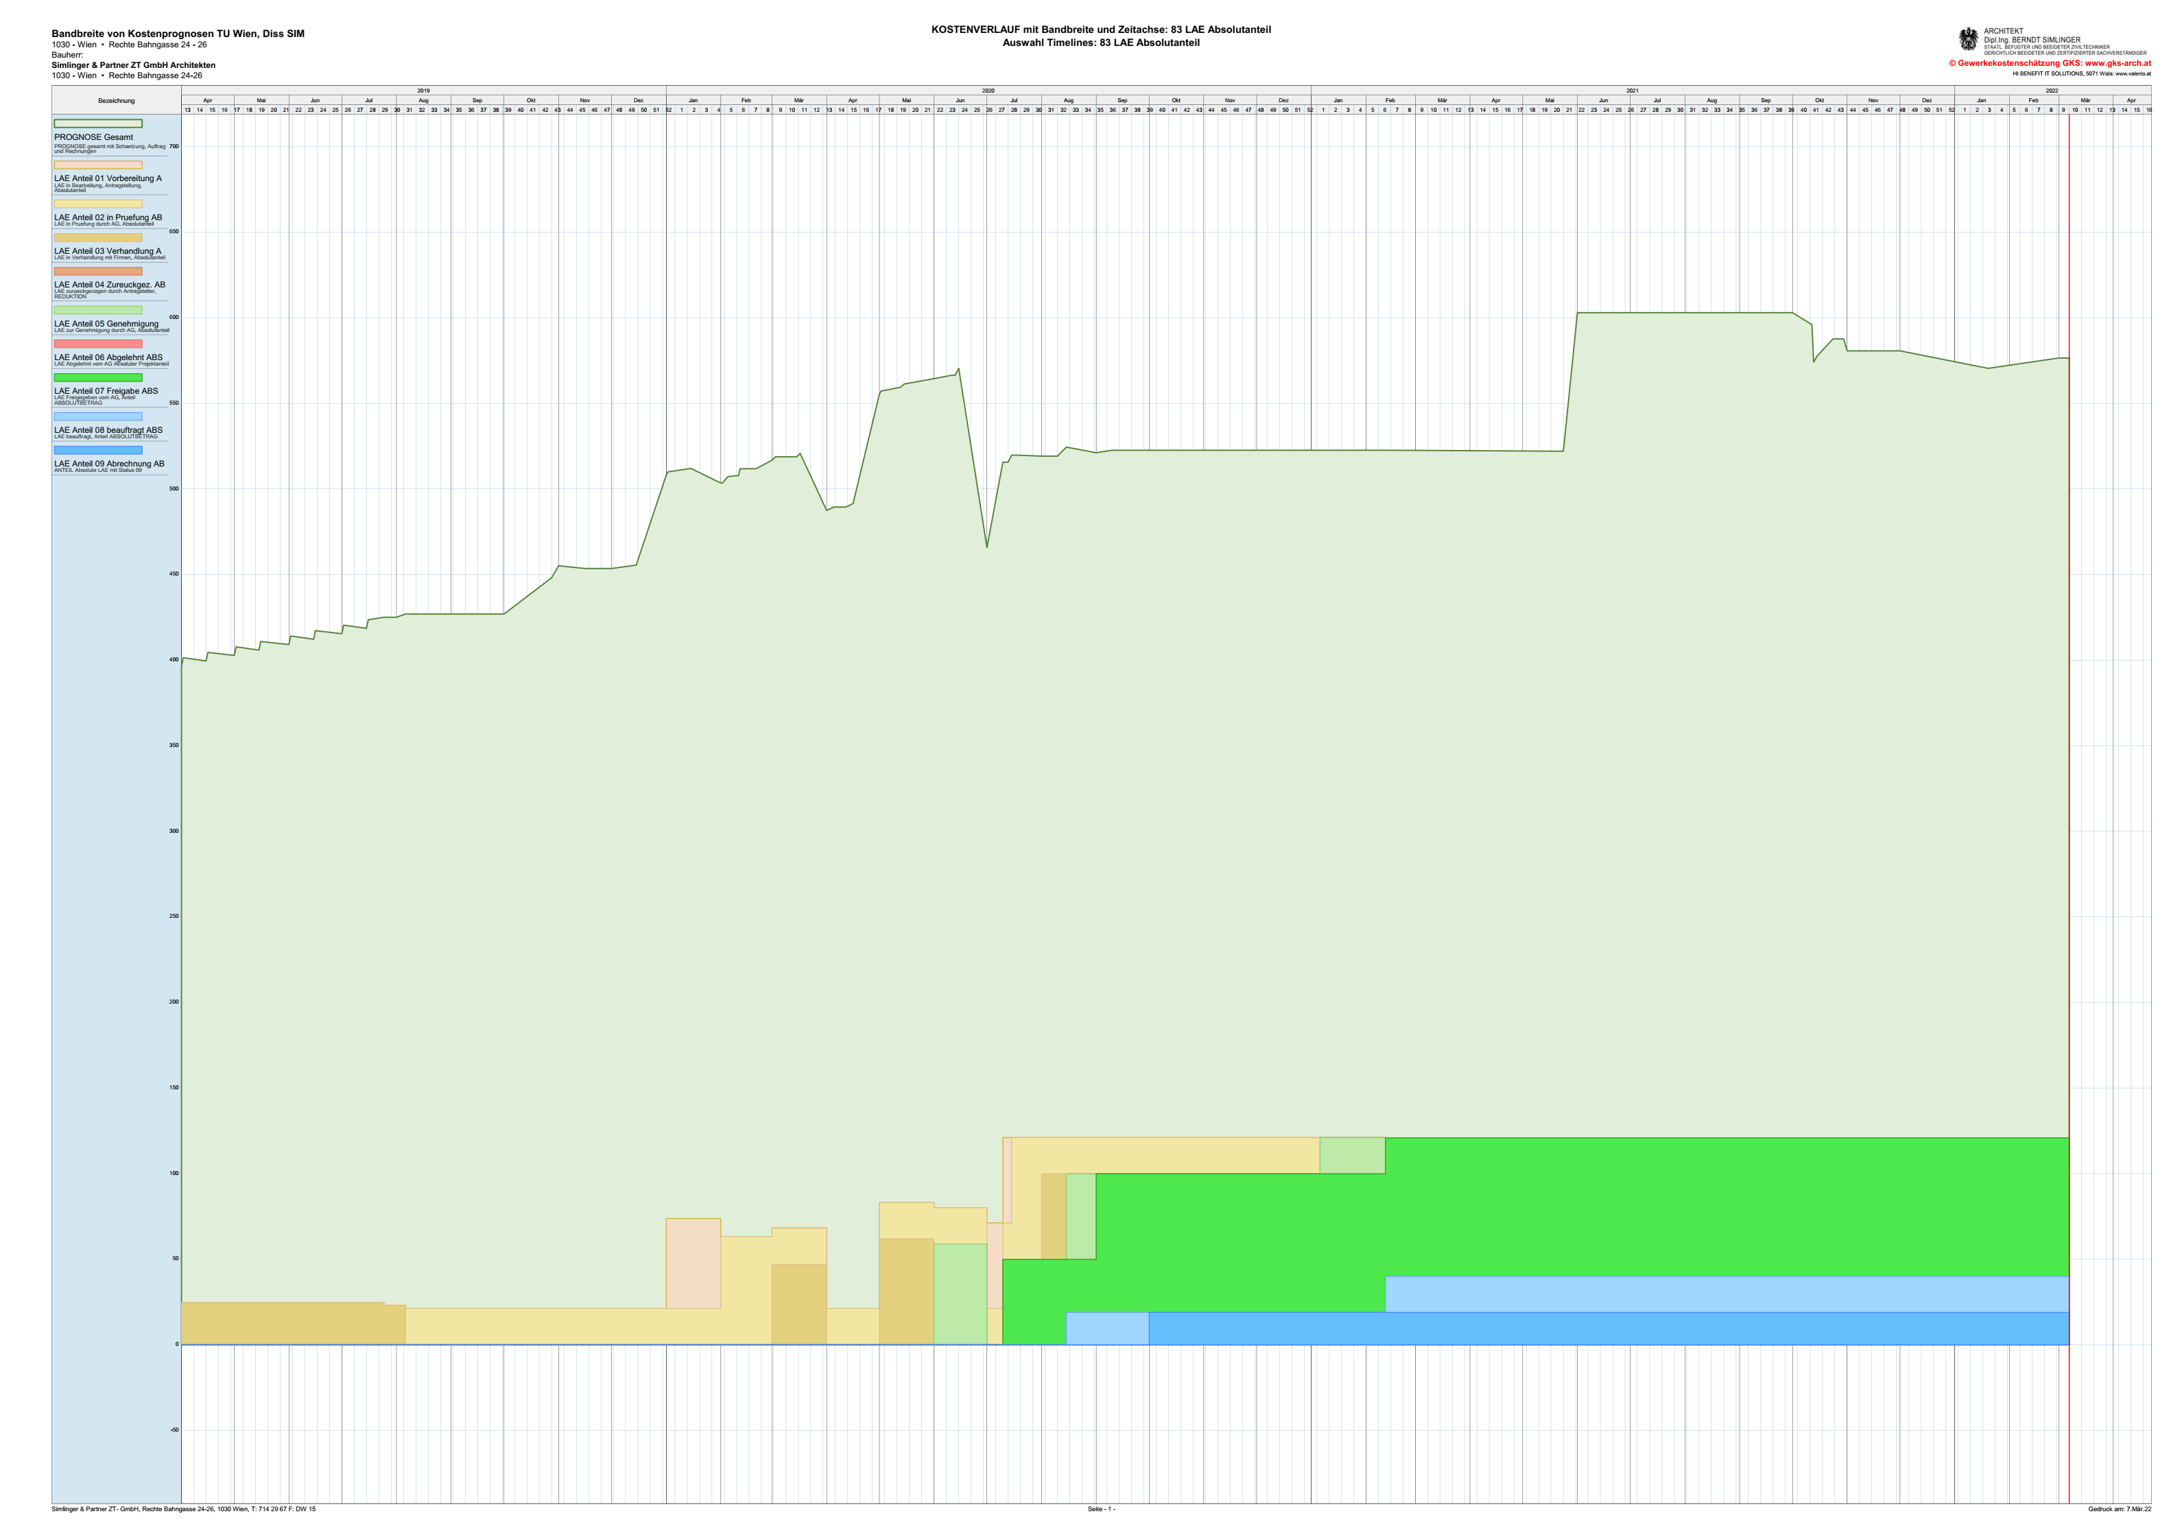Click the LAE Anteil 09 Abrechnung blue swatch
The image size is (2180, 1540).
click(98, 450)
